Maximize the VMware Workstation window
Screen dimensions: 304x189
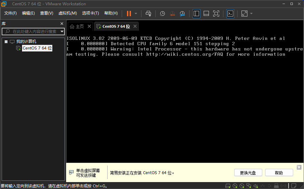(x=291, y=4)
